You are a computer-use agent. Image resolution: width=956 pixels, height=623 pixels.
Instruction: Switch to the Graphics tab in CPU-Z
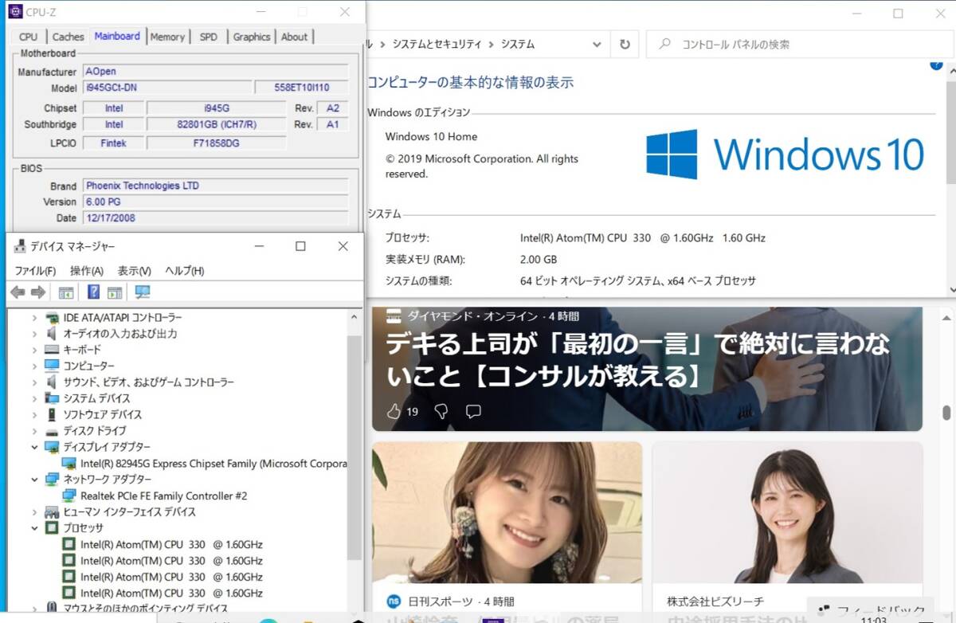(x=252, y=37)
